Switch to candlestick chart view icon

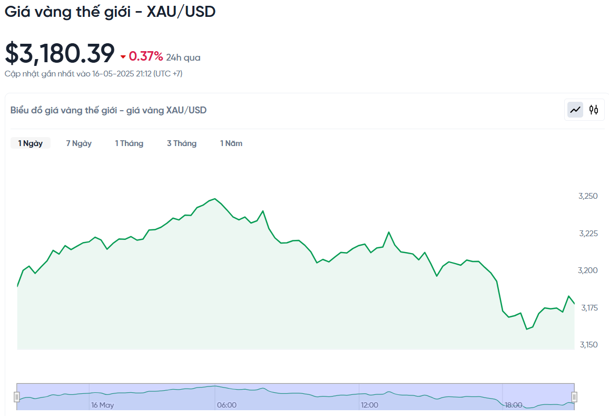(594, 110)
